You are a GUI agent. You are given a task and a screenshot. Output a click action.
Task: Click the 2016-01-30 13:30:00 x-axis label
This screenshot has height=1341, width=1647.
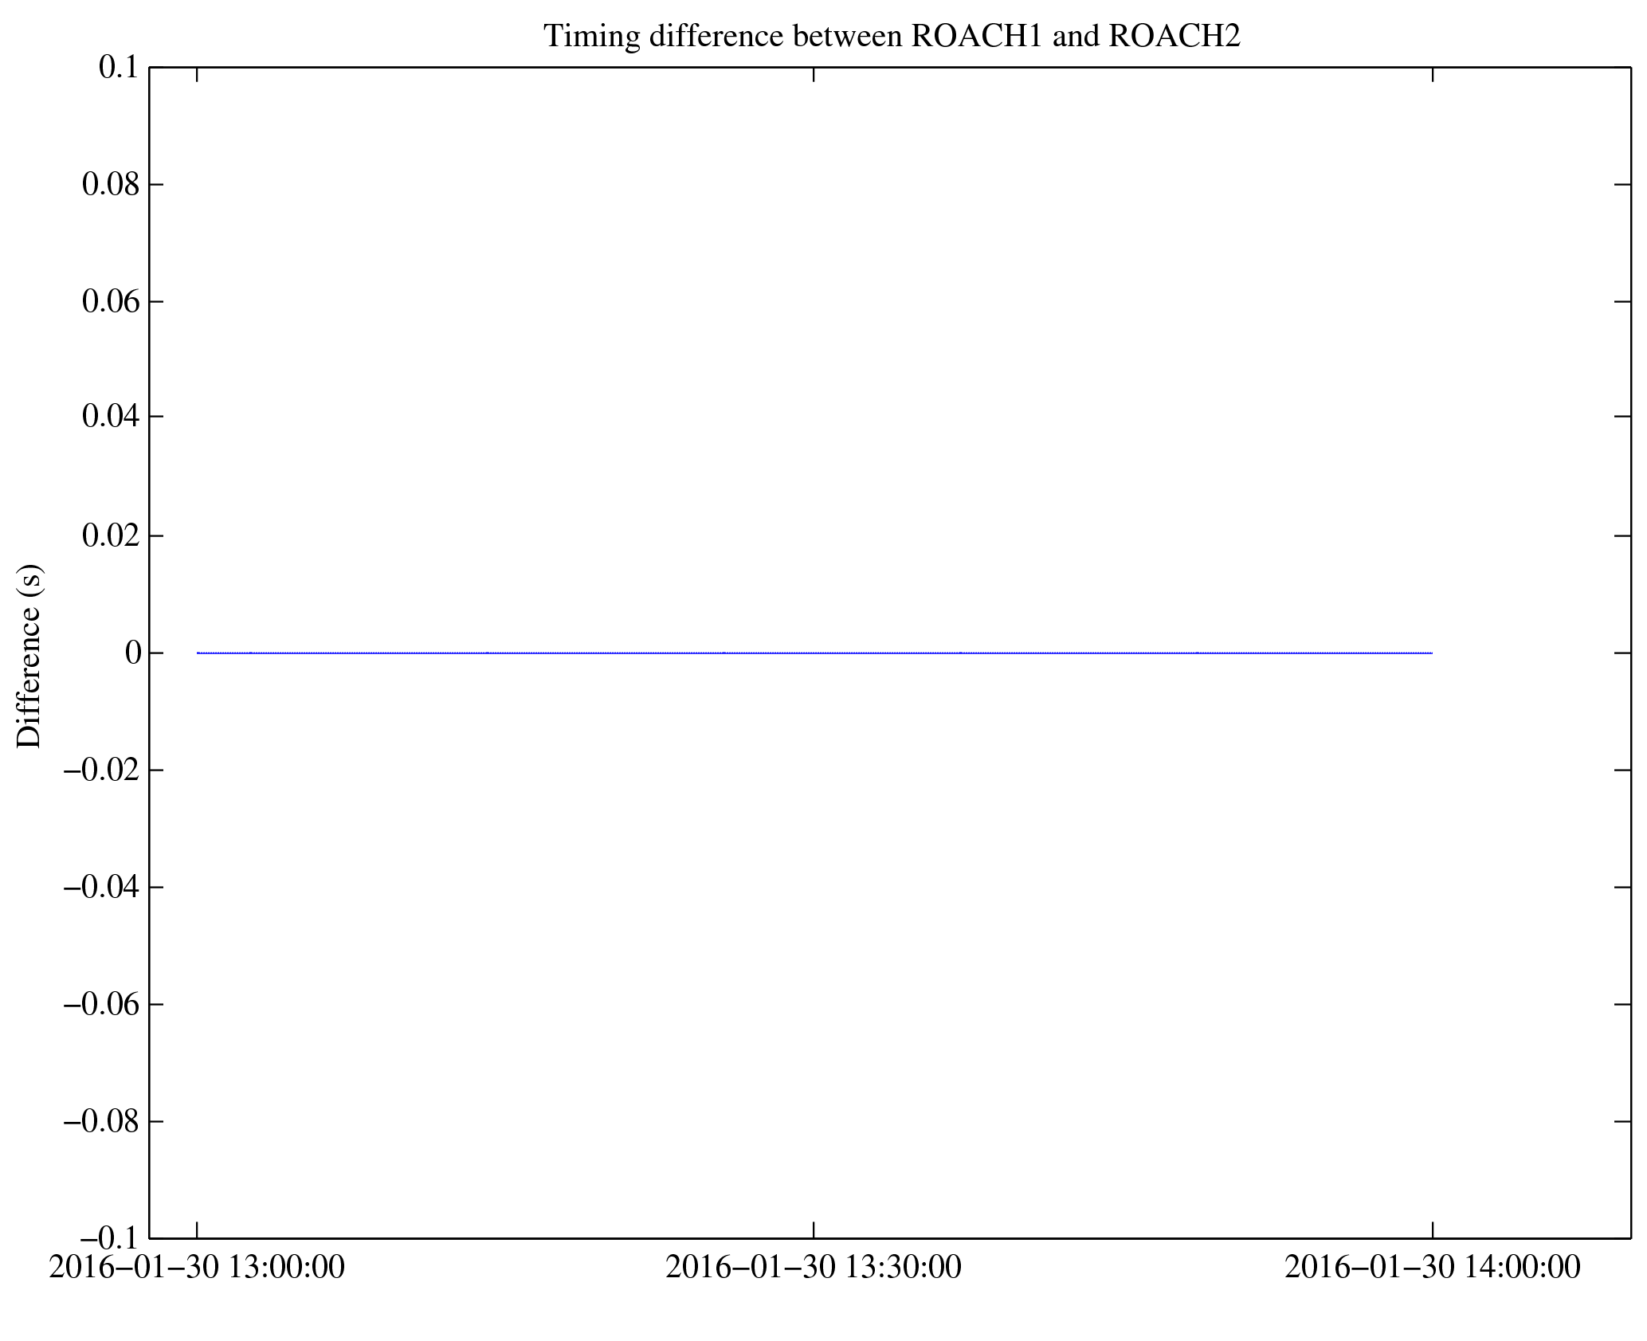814,1267
